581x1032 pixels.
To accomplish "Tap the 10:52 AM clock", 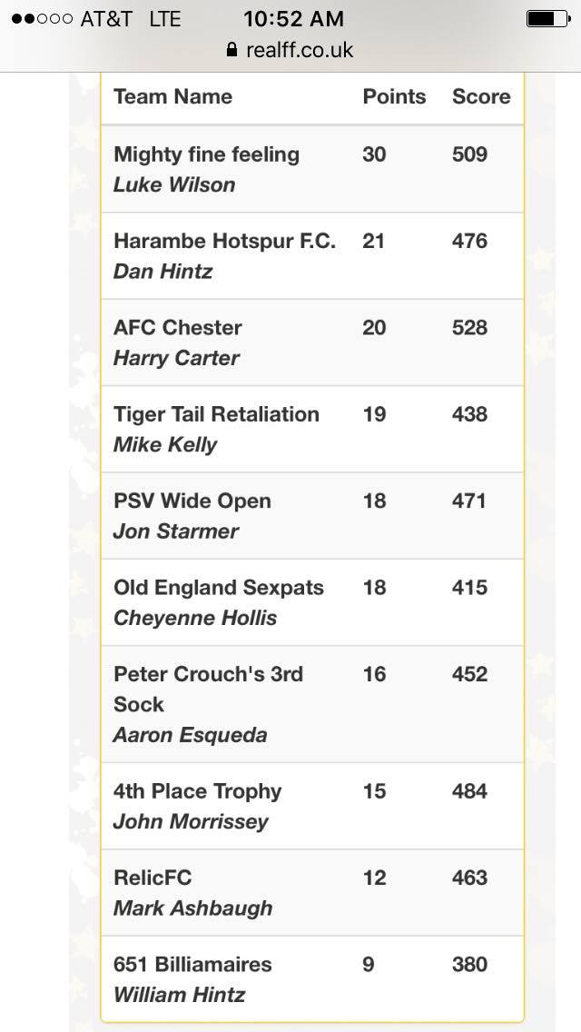I will tap(293, 18).
